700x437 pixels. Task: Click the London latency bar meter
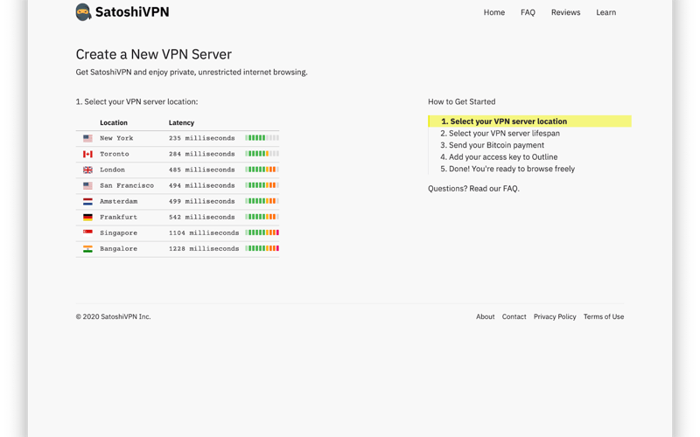tap(262, 170)
